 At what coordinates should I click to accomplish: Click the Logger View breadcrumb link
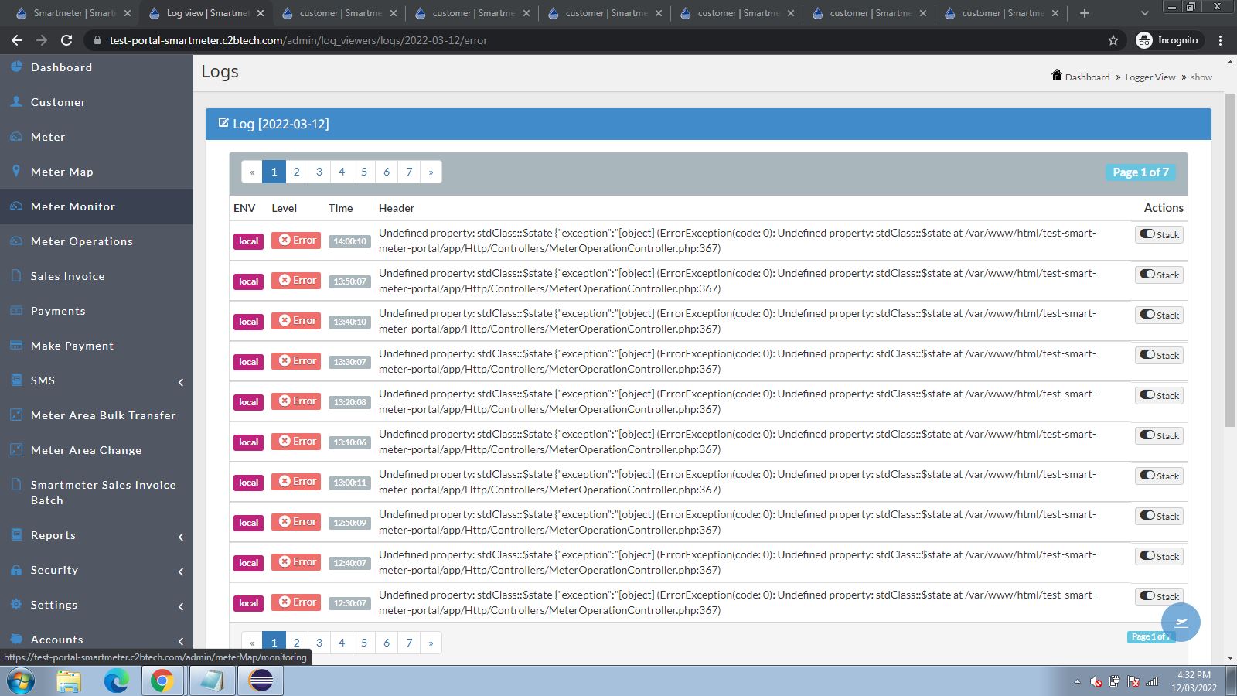pyautogui.click(x=1150, y=77)
